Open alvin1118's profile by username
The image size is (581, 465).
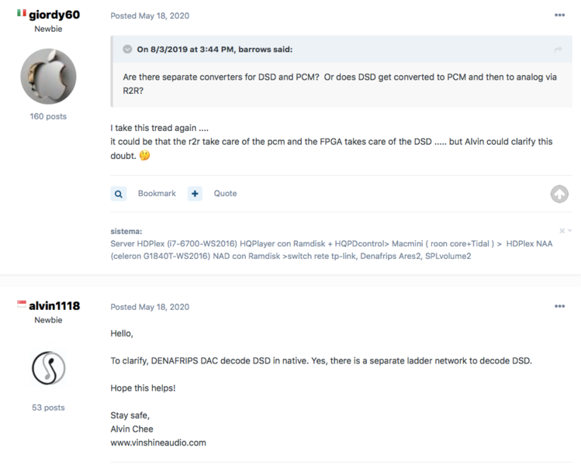54,305
